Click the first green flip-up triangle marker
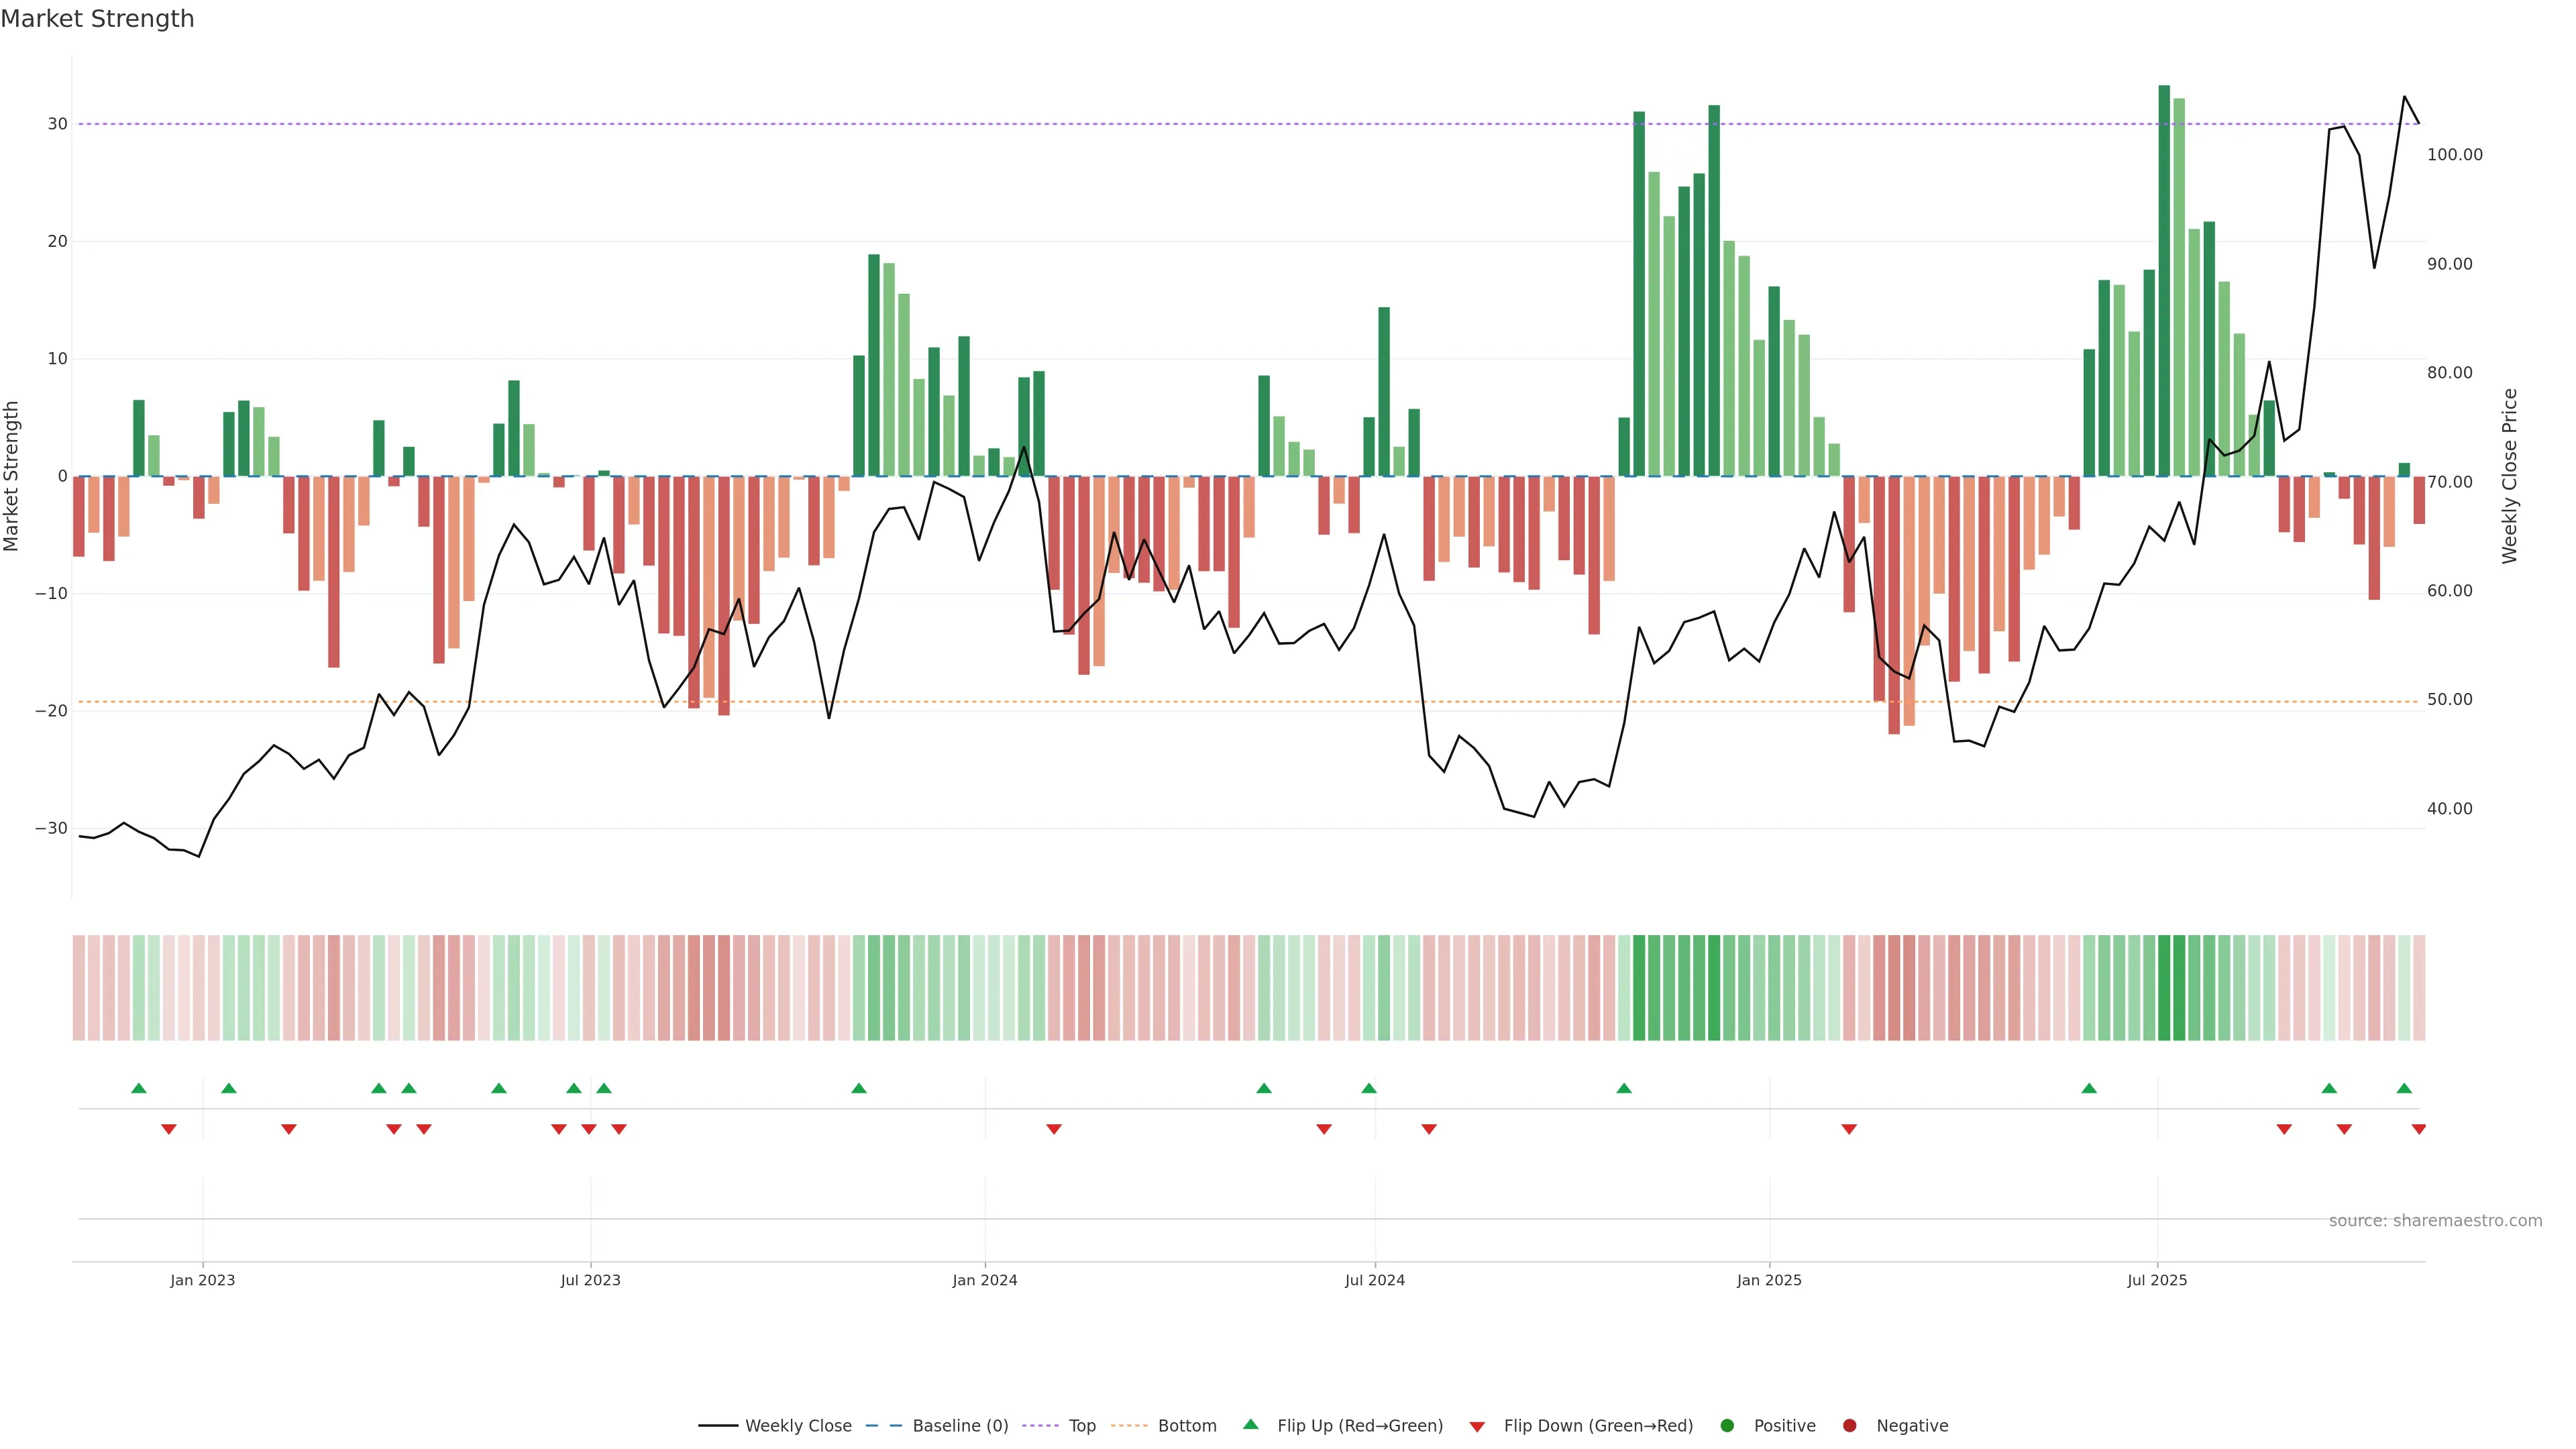Image resolution: width=2576 pixels, height=1449 pixels. coord(139,1088)
